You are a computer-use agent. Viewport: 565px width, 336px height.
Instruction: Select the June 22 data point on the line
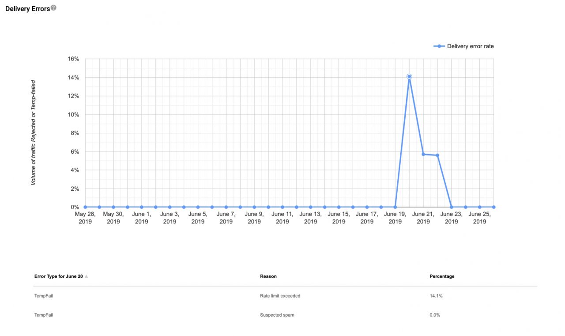(437, 155)
